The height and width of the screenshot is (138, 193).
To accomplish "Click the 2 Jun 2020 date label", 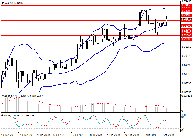I will (7, 135).
